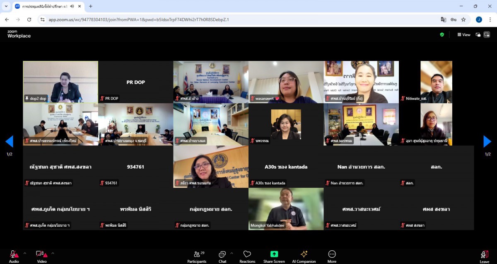Open the Chat panel
This screenshot has height=264, width=497.
[222, 254]
